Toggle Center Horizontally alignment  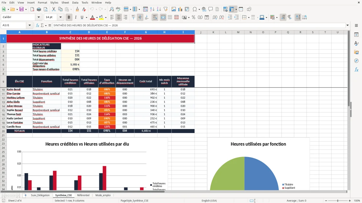click(x=119, y=17)
